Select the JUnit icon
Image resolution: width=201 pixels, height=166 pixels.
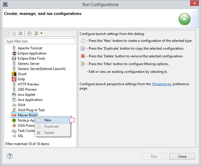(x=14, y=105)
